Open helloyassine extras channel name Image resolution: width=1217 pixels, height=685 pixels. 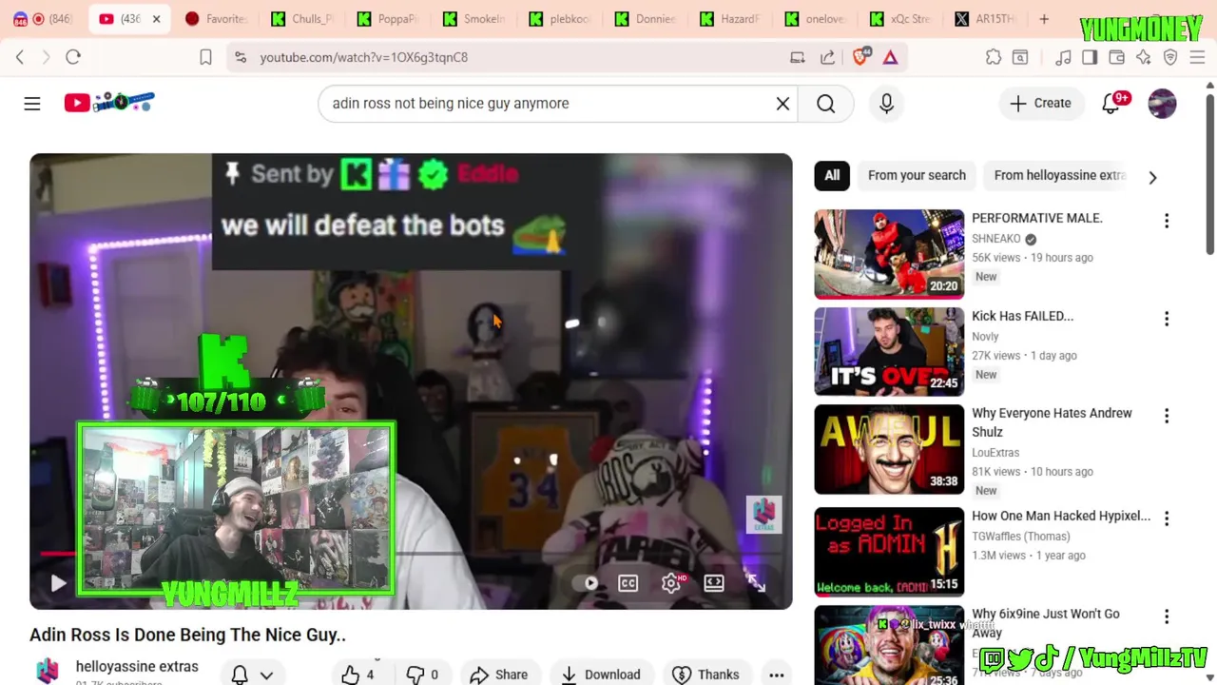137,666
